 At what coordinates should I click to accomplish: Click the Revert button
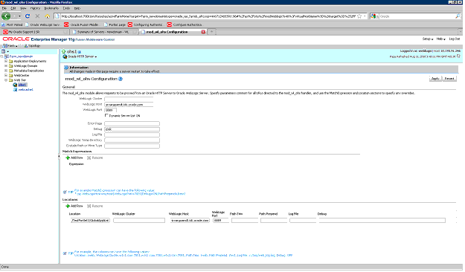[449, 79]
